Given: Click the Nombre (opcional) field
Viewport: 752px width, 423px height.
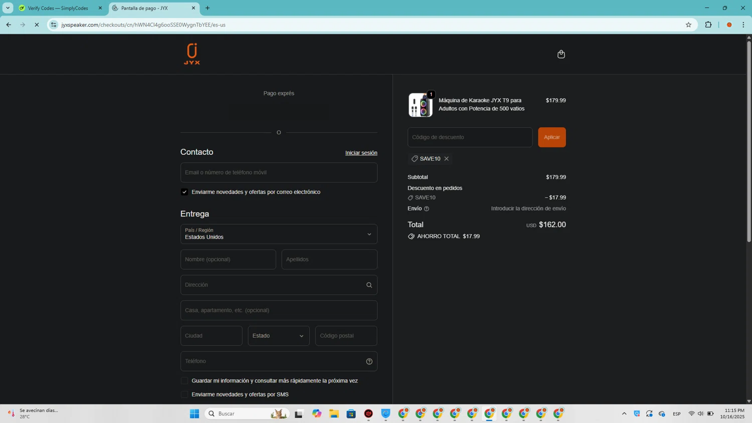Looking at the screenshot, I should coord(228,260).
